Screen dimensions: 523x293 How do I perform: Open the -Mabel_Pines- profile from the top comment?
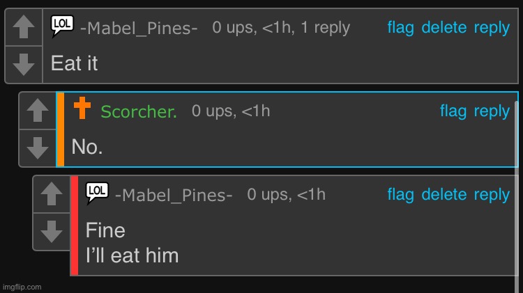coord(139,28)
